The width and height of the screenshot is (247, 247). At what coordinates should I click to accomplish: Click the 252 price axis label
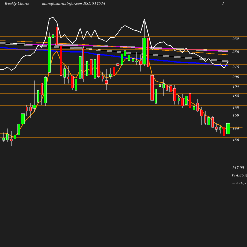[235, 39]
